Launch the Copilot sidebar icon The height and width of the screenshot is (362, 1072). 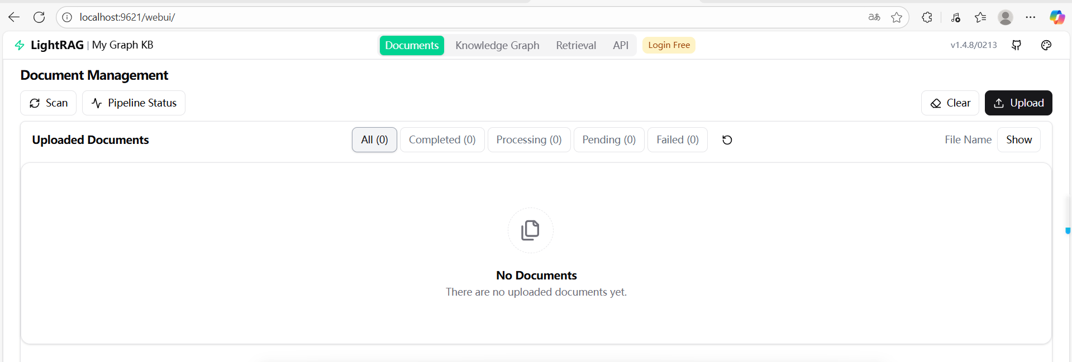[1057, 17]
